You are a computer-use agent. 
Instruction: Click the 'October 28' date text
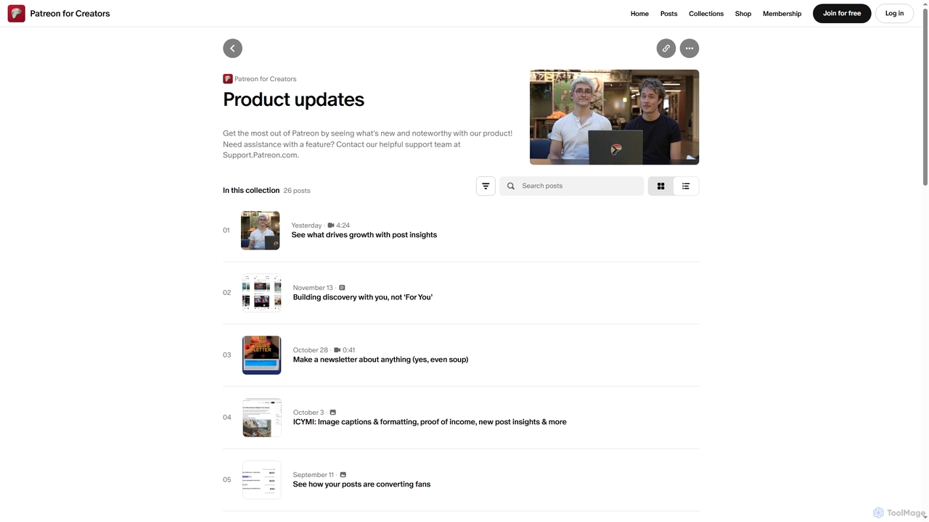pyautogui.click(x=311, y=350)
